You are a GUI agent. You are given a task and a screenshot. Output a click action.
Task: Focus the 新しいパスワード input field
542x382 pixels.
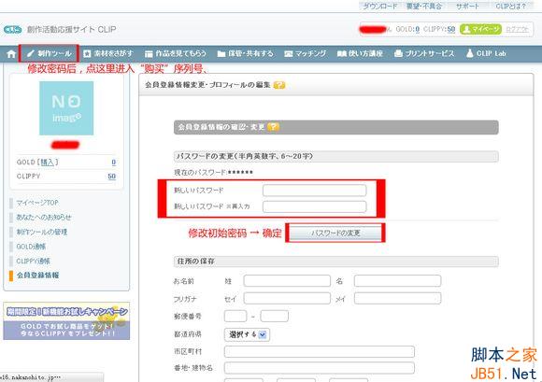314,191
